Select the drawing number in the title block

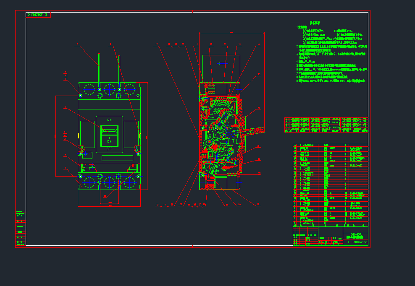pyautogui.click(x=357, y=242)
